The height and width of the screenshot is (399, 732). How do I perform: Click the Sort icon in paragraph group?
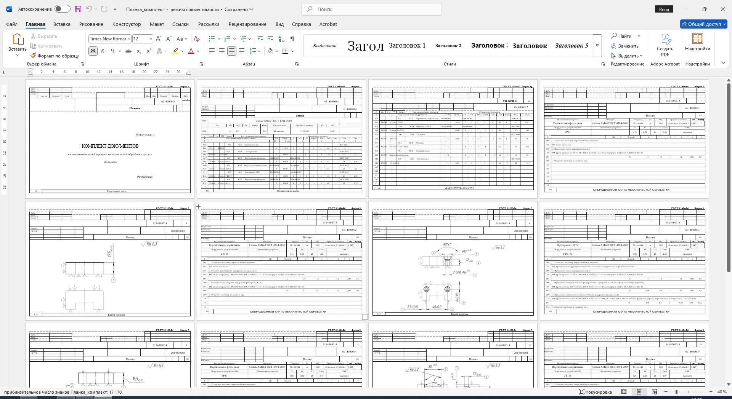coord(281,39)
